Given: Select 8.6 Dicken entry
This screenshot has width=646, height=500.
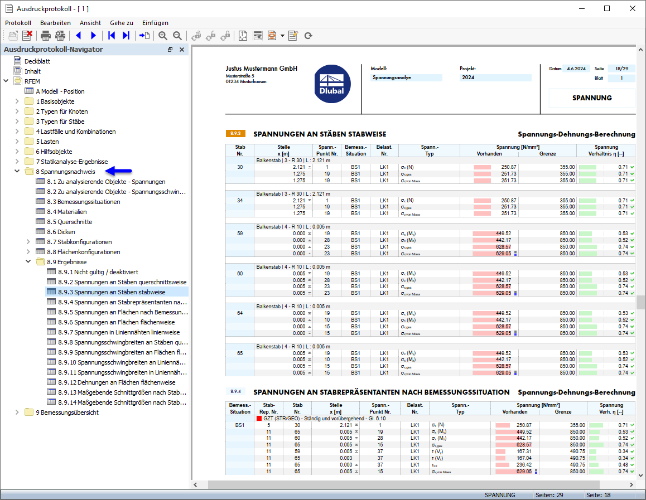Looking at the screenshot, I should click(x=61, y=232).
